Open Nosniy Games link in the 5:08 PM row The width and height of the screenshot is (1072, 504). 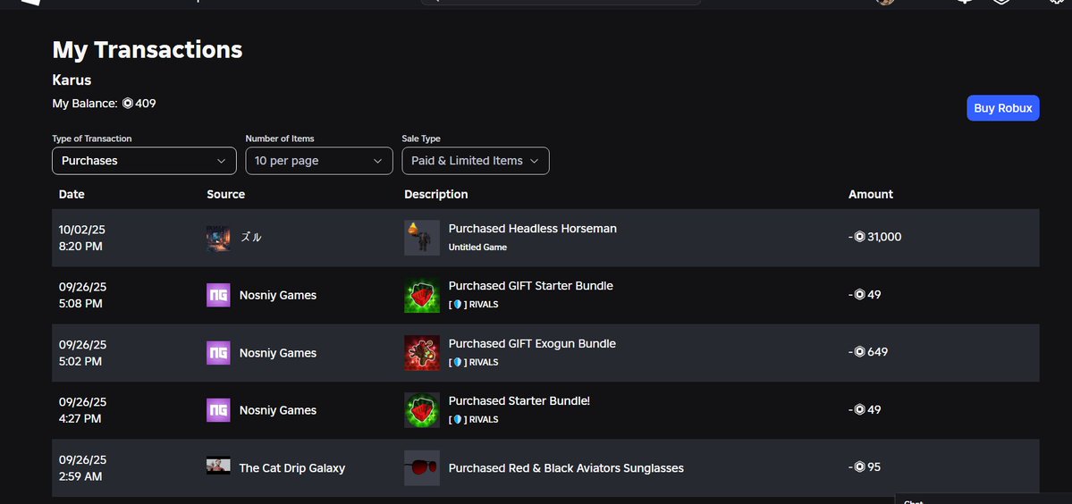(277, 295)
